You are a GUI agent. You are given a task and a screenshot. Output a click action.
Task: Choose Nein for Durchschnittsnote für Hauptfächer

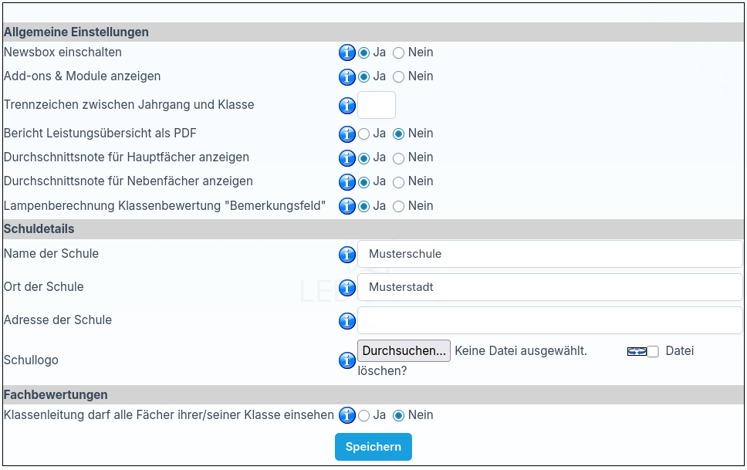pos(398,158)
